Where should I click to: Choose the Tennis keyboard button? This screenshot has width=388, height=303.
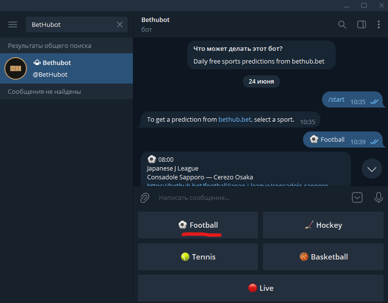pyautogui.click(x=198, y=257)
